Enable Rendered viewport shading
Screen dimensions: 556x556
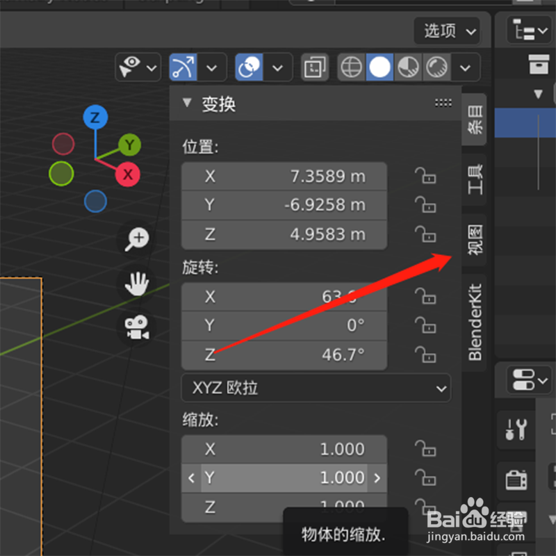click(x=436, y=67)
